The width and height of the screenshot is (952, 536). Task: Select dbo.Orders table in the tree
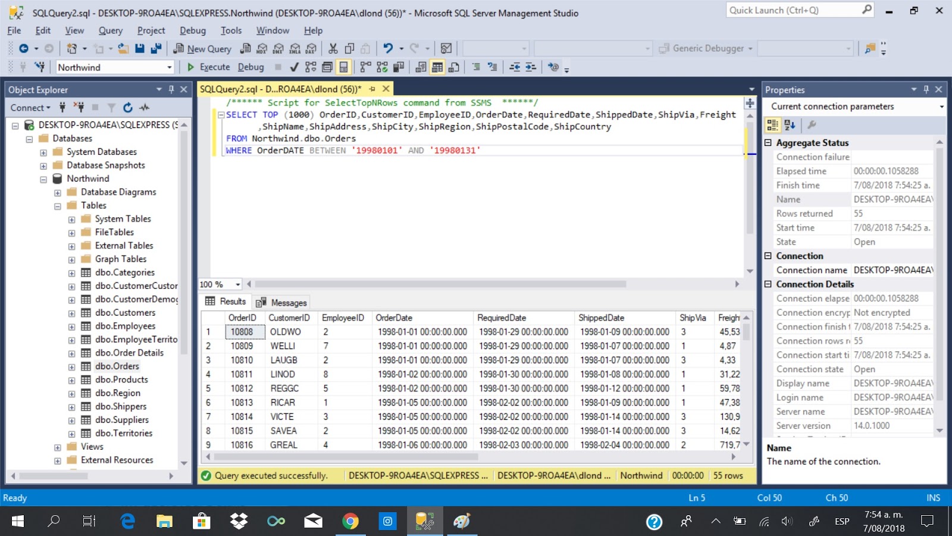tap(117, 366)
